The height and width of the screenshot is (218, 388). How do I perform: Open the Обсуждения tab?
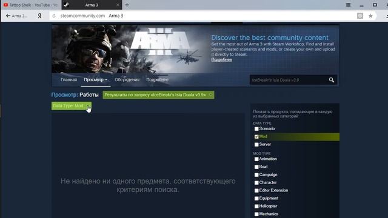(x=127, y=79)
